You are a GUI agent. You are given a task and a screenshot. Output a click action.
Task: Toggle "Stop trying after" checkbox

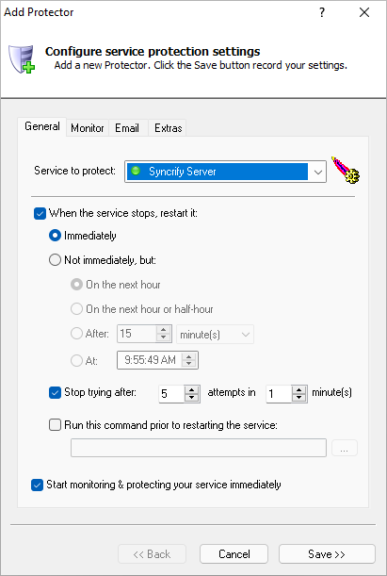[55, 393]
